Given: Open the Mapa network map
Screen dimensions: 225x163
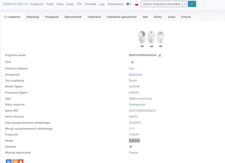Looking at the screenshot, I should point(60,4).
